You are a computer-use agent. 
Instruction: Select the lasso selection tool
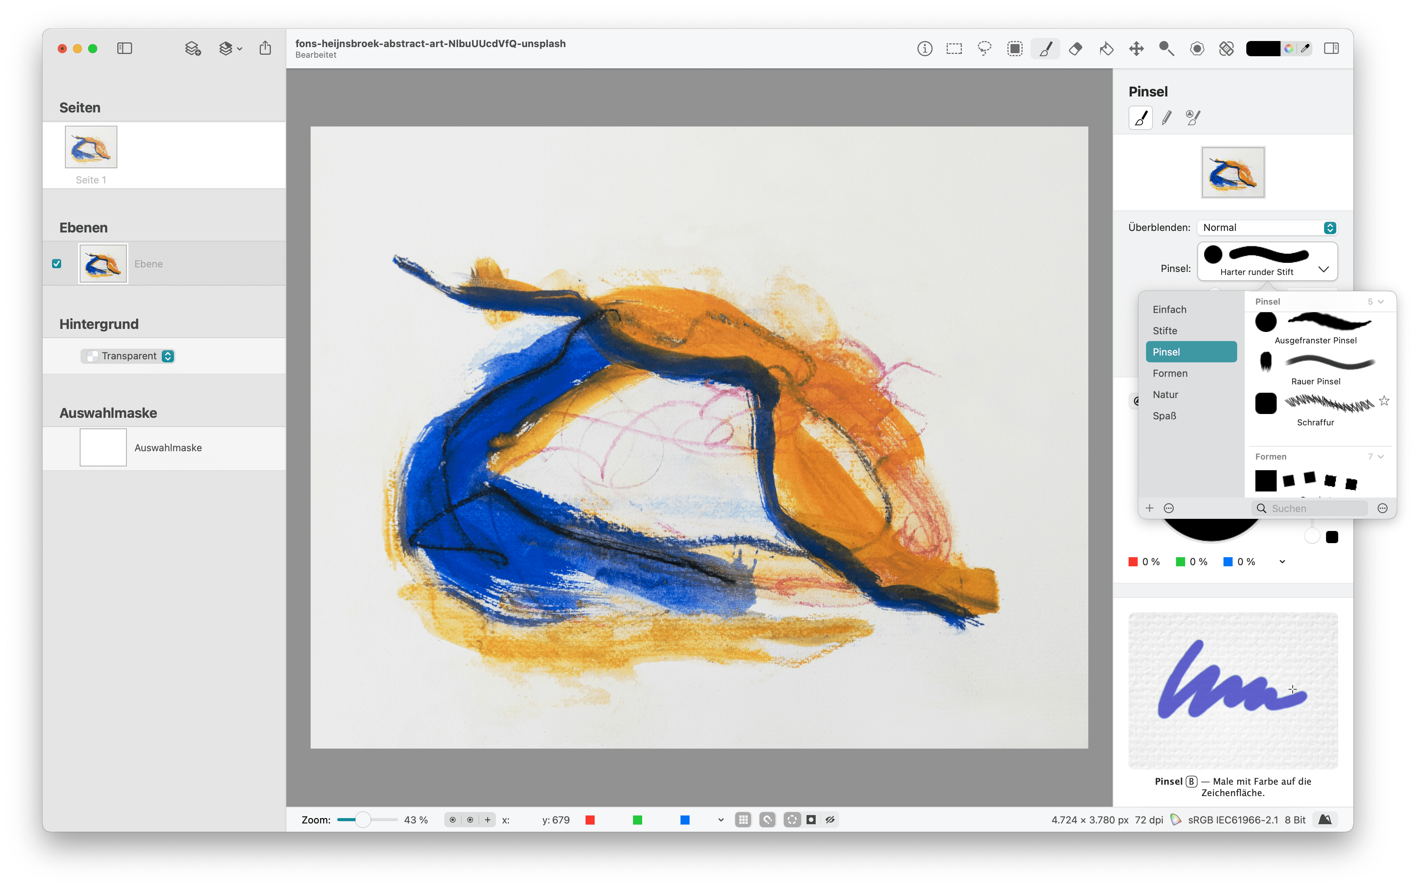tap(984, 49)
